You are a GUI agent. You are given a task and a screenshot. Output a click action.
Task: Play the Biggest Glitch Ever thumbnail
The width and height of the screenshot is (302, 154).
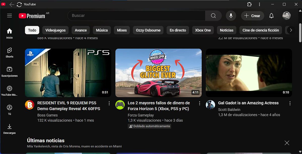coord(159,73)
